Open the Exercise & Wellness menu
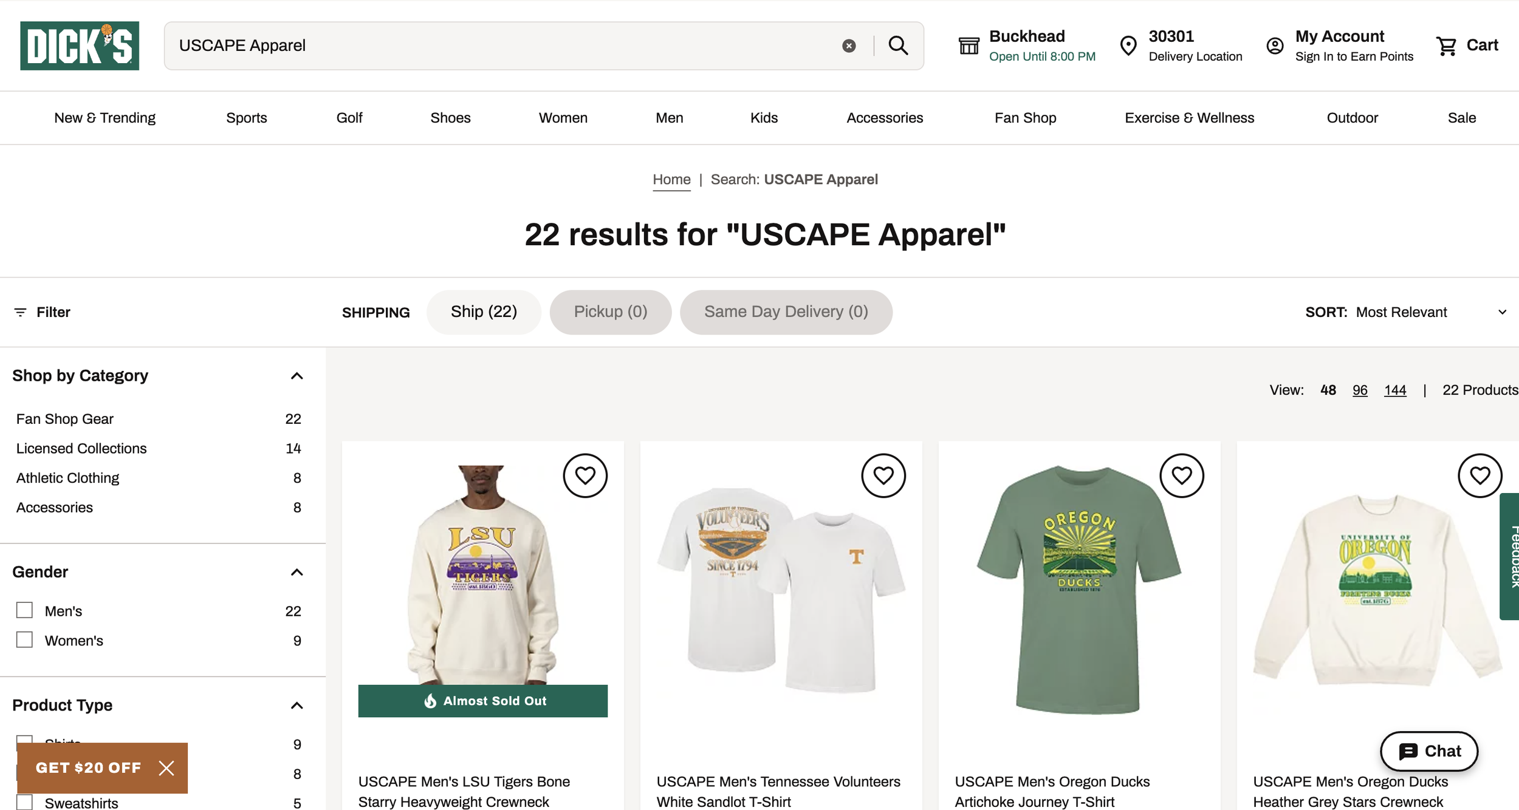This screenshot has height=810, width=1519. 1190,118
